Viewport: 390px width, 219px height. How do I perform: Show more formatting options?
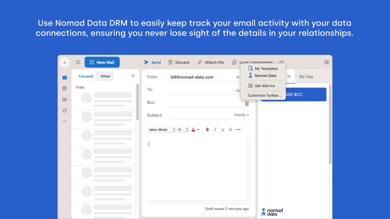[238, 129]
